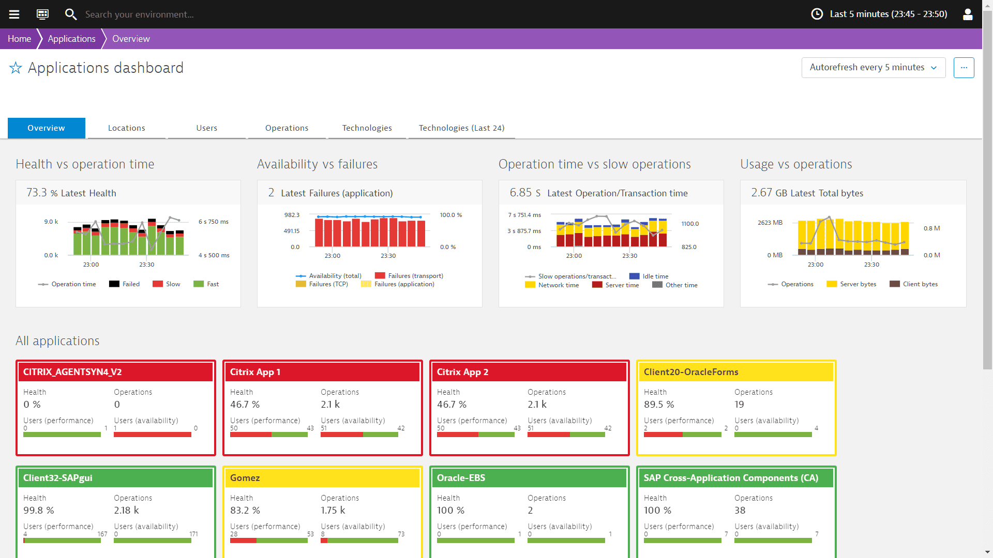Open the user profile icon
Viewport: 993px width, 558px height.
click(968, 14)
